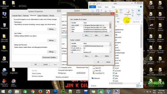The height and width of the screenshot is (94, 167).
Task: Open the File tab in bin window
Action: 92,7
